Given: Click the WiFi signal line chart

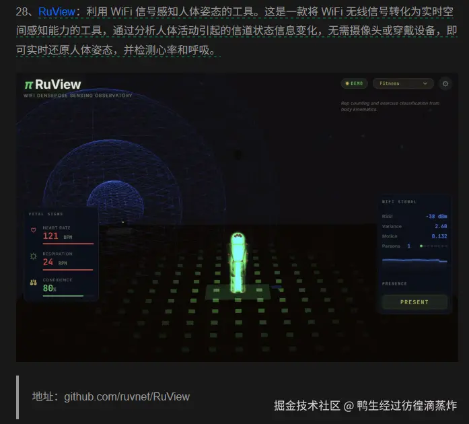Looking at the screenshot, I should pos(414,261).
